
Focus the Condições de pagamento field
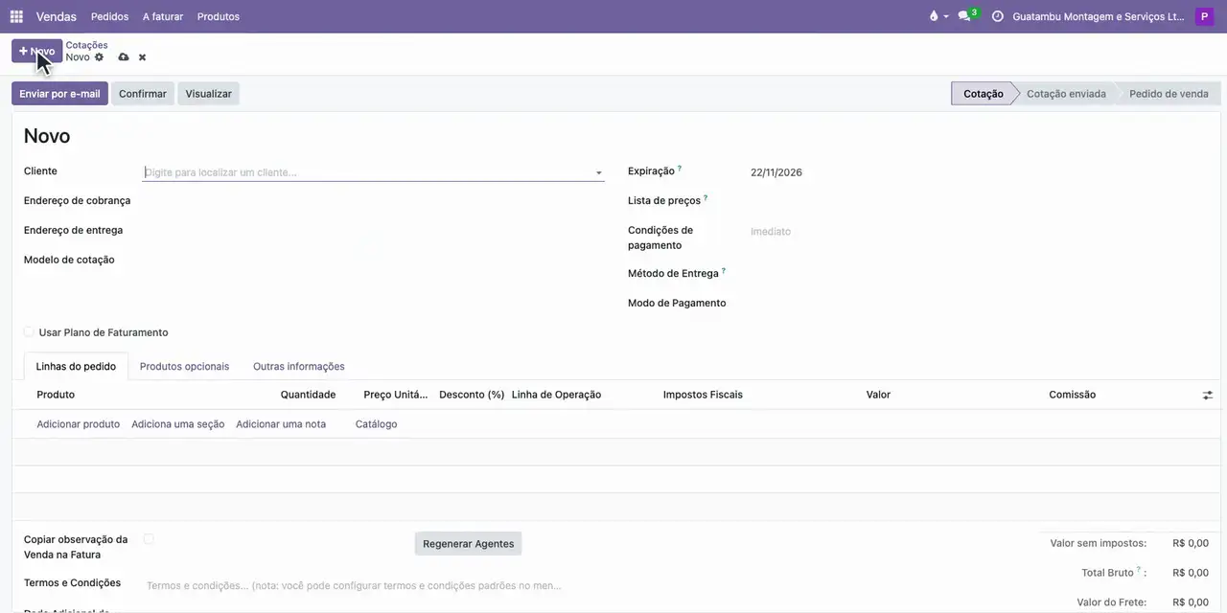coord(980,232)
